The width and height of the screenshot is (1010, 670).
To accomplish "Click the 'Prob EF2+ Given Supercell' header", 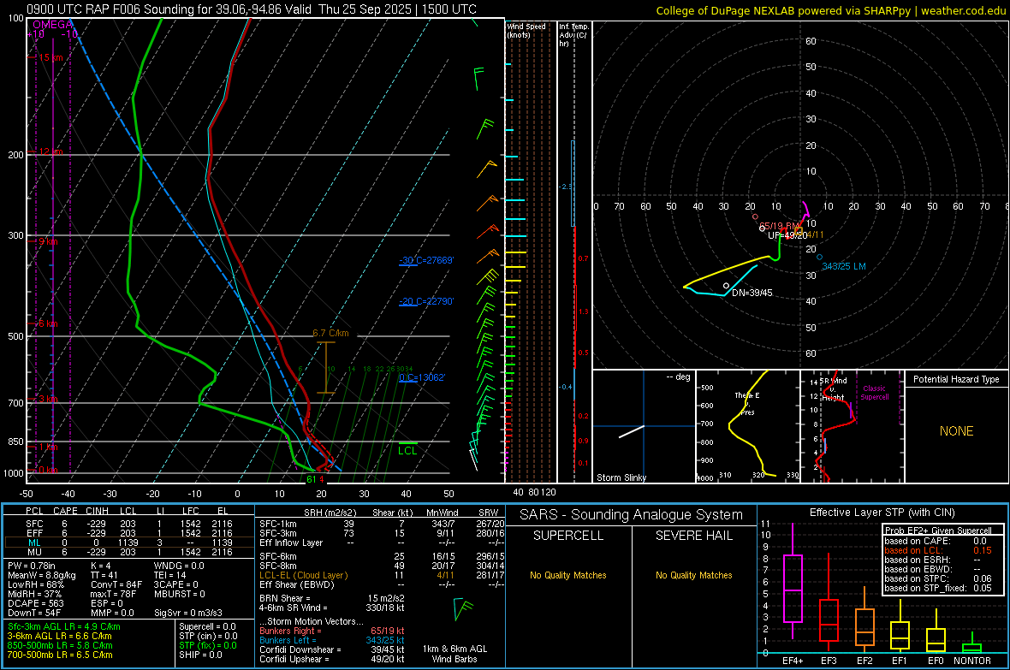I will (x=938, y=531).
